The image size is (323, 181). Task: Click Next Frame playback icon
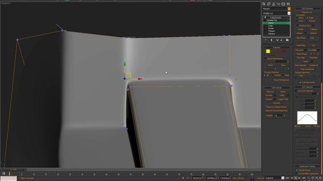coord(299,178)
